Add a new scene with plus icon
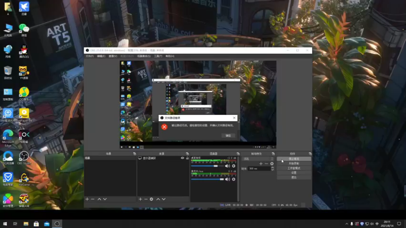The image size is (406, 228). point(87,199)
